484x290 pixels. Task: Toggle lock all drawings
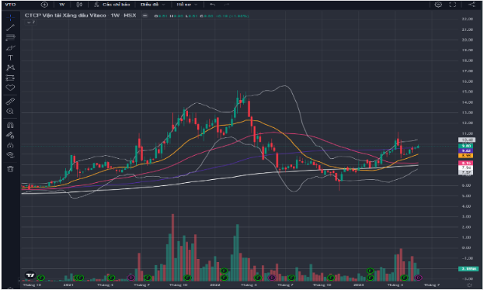point(11,145)
